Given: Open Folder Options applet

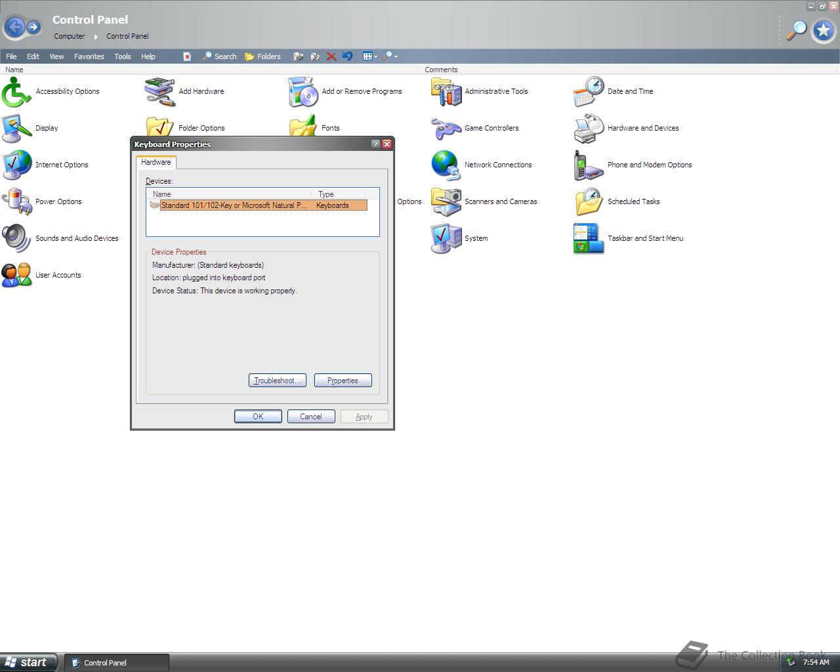Looking at the screenshot, I should (x=186, y=128).
